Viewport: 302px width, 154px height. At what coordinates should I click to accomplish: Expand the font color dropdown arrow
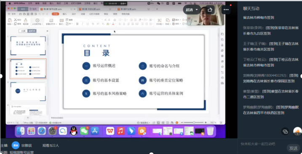click(x=115, y=24)
